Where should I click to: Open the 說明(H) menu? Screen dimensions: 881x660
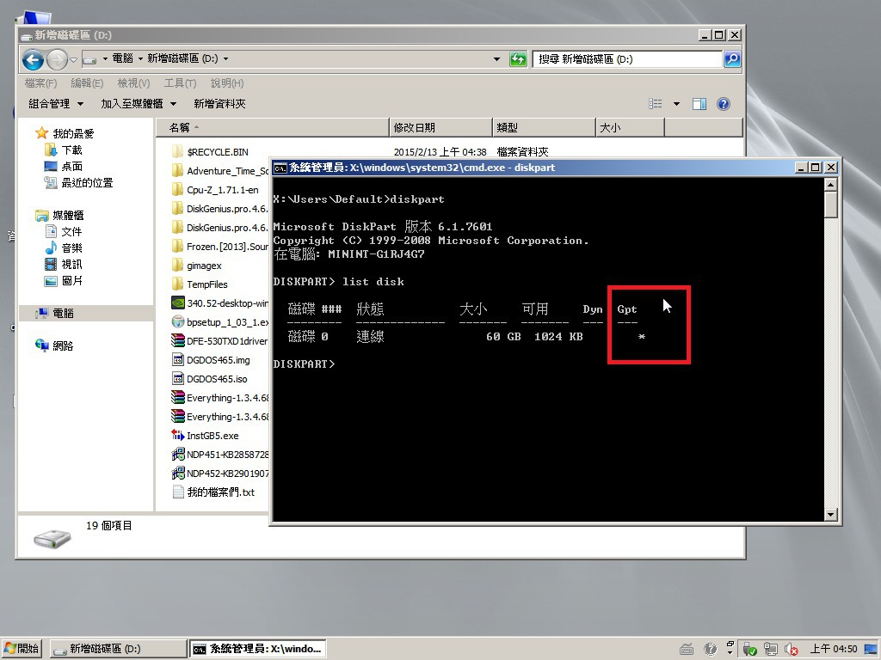[x=227, y=83]
